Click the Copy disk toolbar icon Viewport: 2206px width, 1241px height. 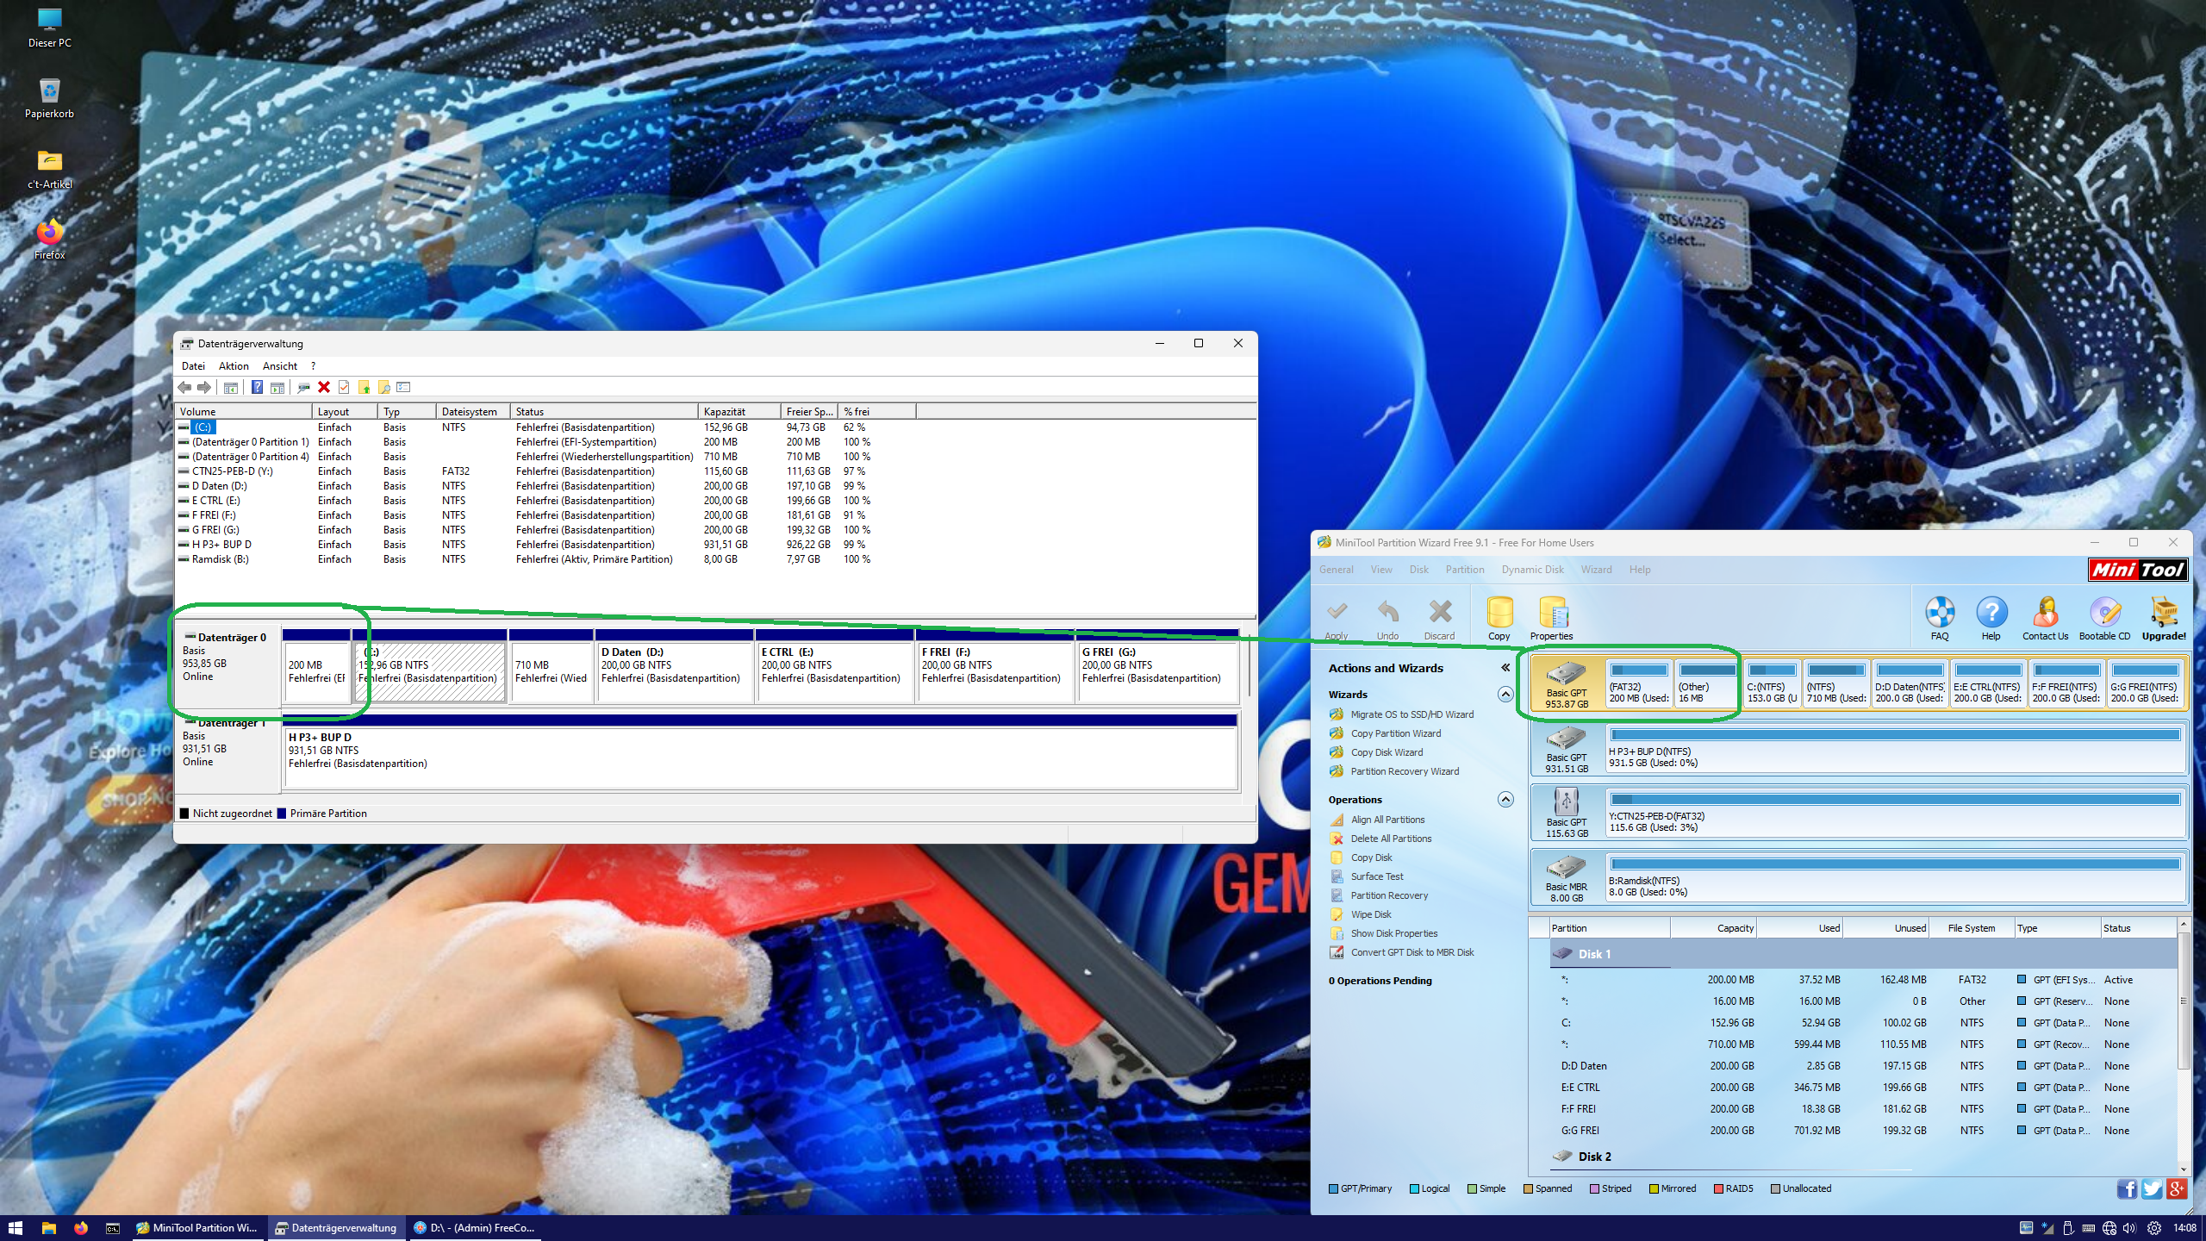[1499, 614]
